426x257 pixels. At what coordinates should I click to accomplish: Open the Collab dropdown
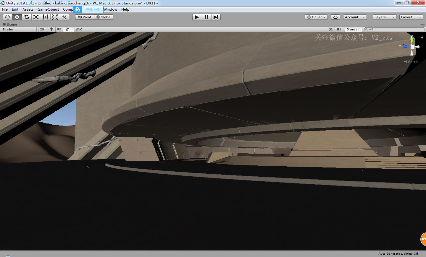[316, 17]
